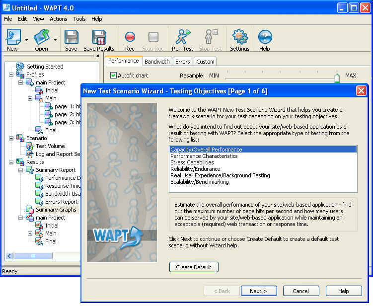Switch to the Custom tab
Screen dimensions: 373x306
point(205,62)
